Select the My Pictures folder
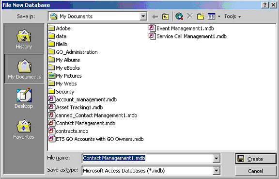The image size is (279, 179). (65, 76)
